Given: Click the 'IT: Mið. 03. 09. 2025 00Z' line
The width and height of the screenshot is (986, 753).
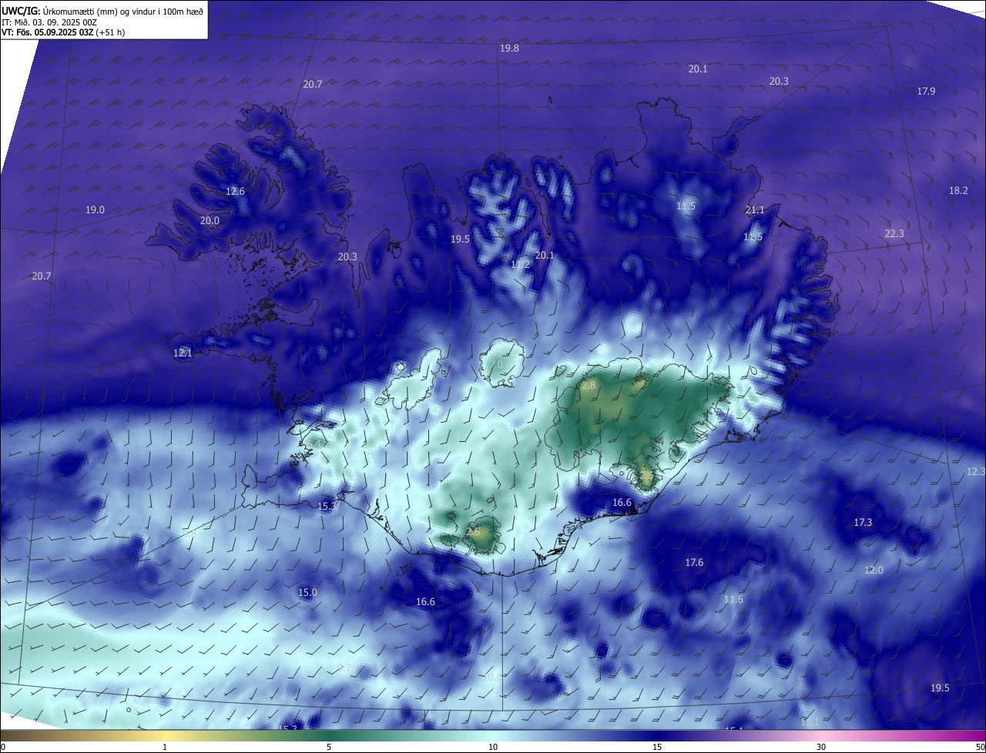Looking at the screenshot, I should 49,22.
